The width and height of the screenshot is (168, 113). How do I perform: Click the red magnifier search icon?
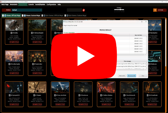tap(84, 10)
